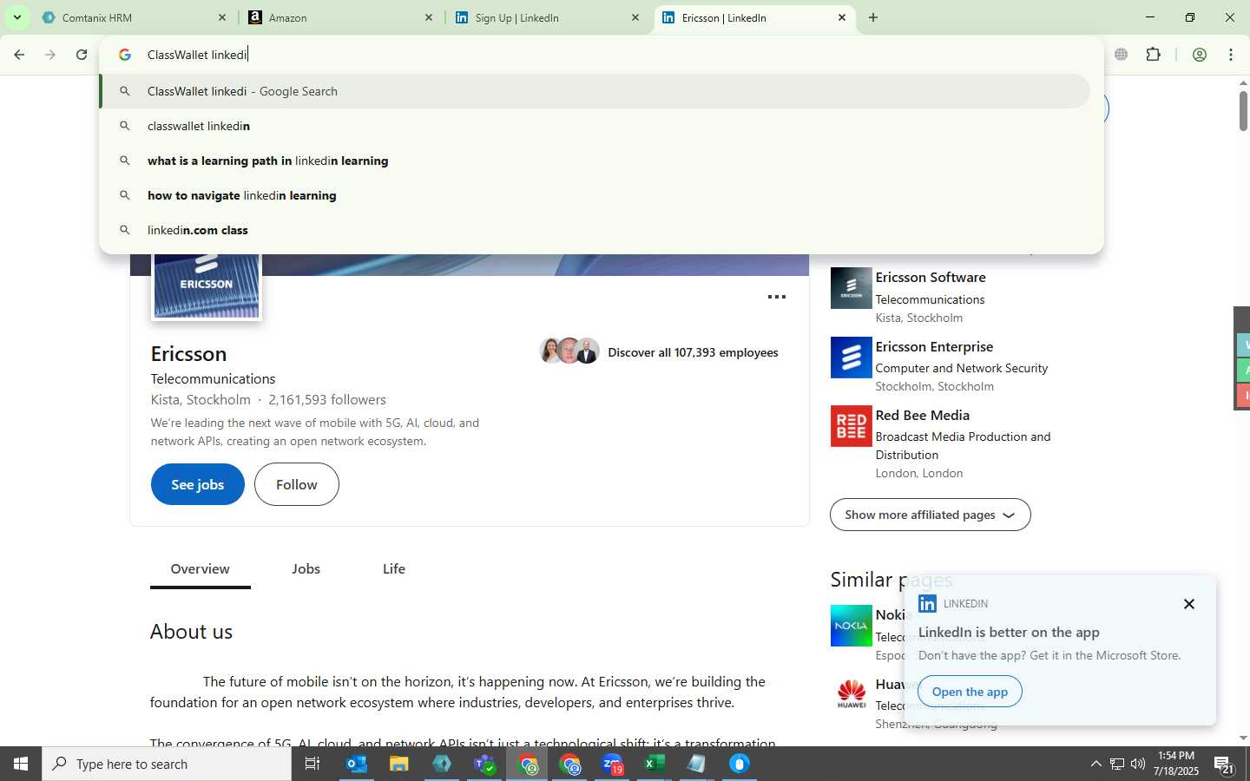Open Excel from the taskbar
The image size is (1250, 781).
pyautogui.click(x=655, y=764)
